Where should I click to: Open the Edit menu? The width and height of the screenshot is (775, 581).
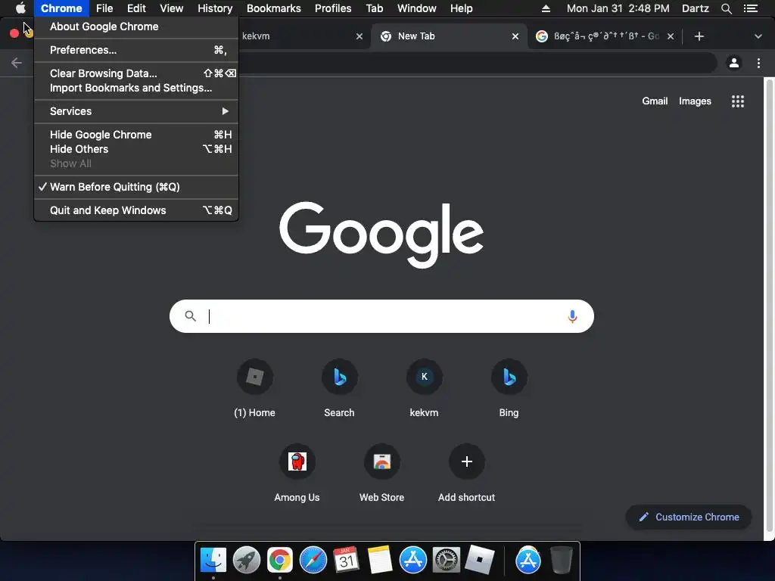(x=136, y=8)
